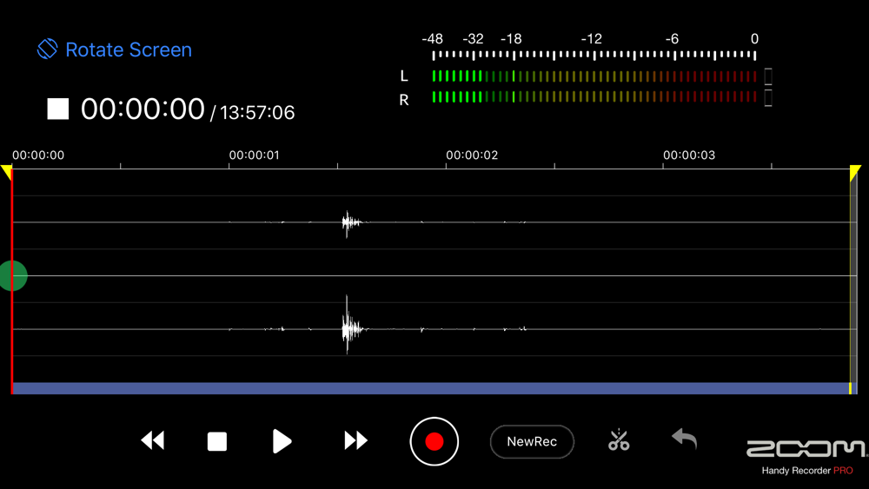This screenshot has width=869, height=489.
Task: Tap the Rotate Screen link
Action: point(114,50)
